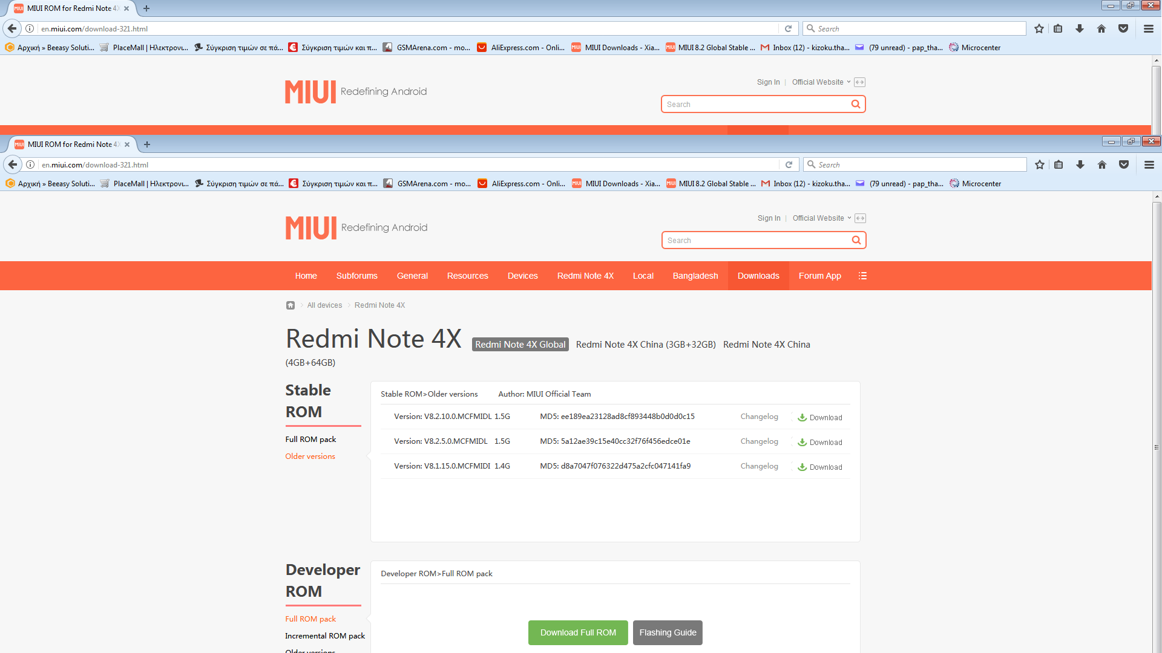Open the hamburger menu in lower browser toolbar
The height and width of the screenshot is (653, 1162).
click(1149, 164)
